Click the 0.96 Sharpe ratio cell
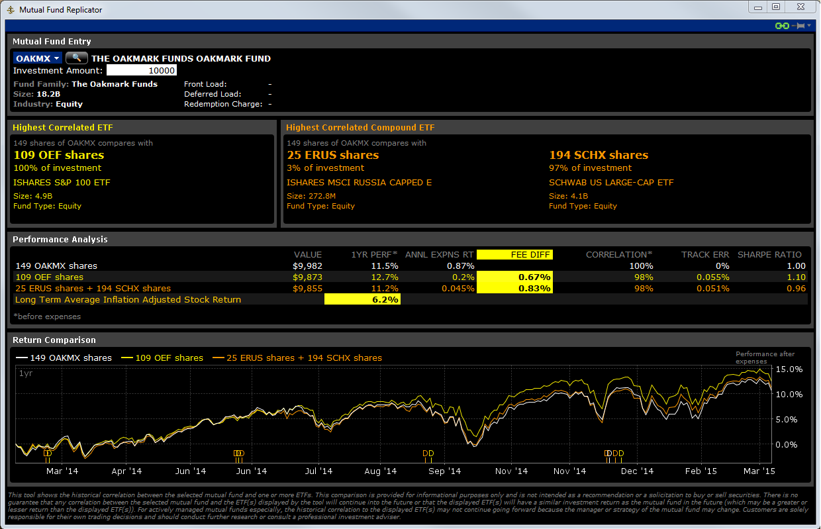Screen dimensions: 821x529 tap(797, 288)
